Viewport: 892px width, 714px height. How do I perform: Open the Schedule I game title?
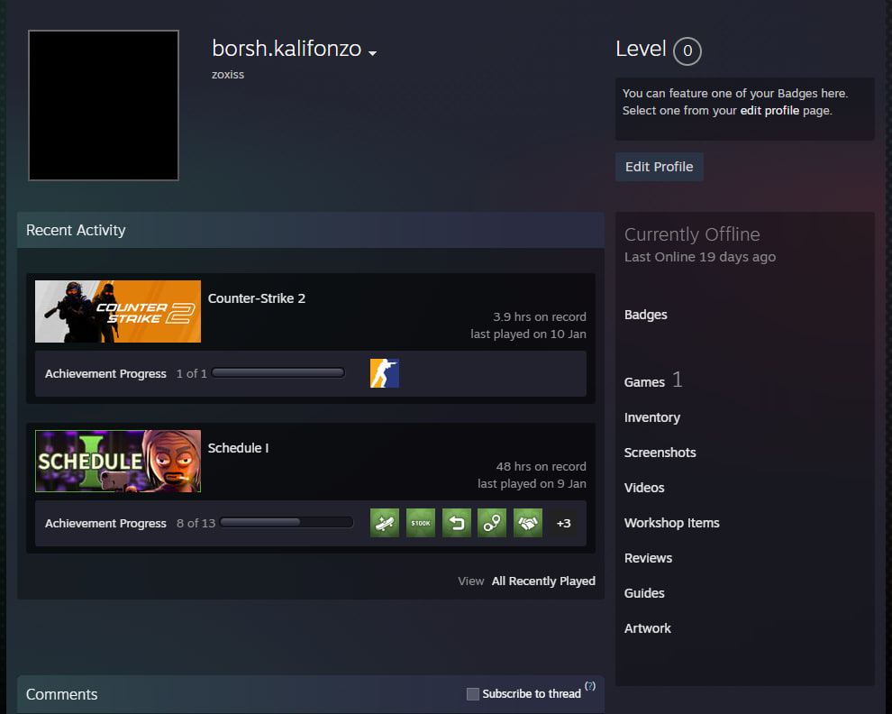pos(239,448)
